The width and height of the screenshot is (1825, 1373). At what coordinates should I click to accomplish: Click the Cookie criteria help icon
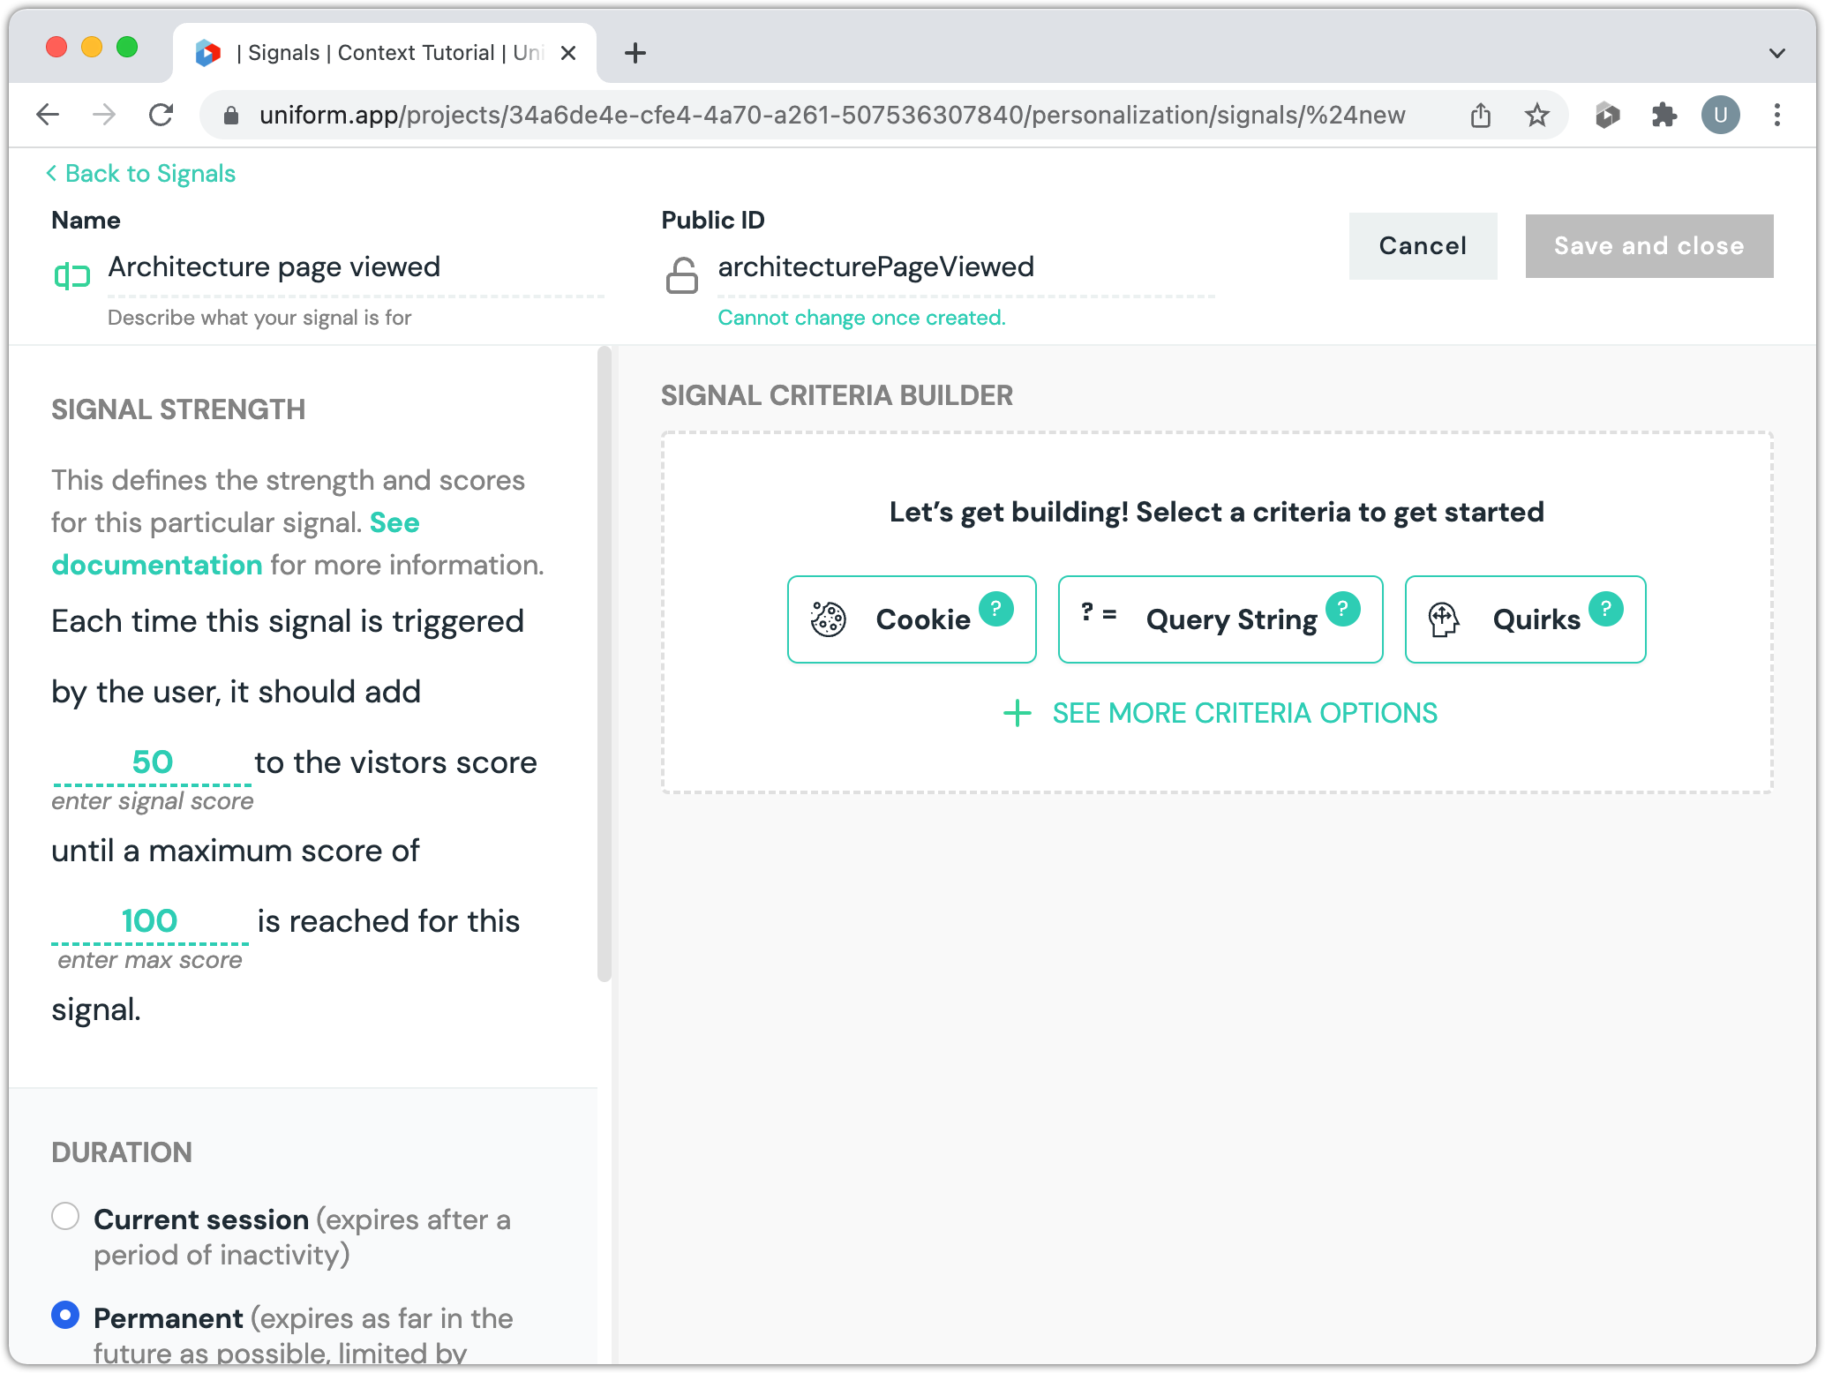click(995, 609)
